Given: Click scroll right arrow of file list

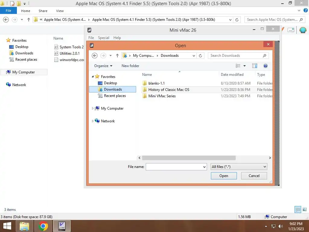Looking at the screenshot, I should pyautogui.click(x=270, y=158).
